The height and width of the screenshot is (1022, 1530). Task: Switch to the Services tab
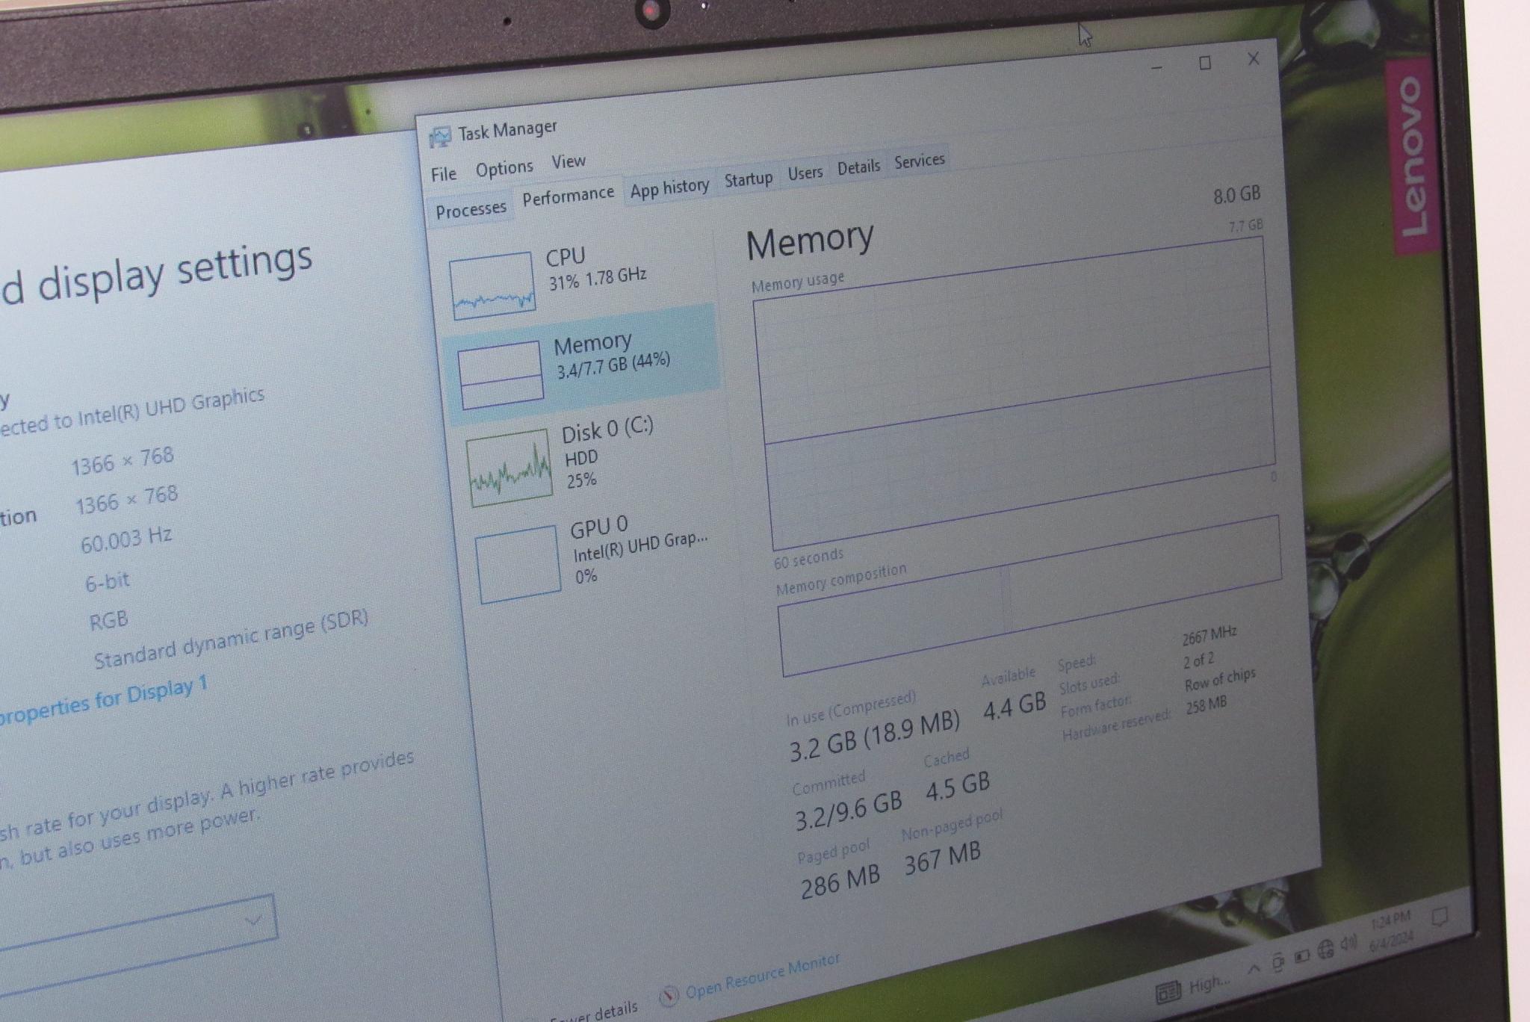919,160
